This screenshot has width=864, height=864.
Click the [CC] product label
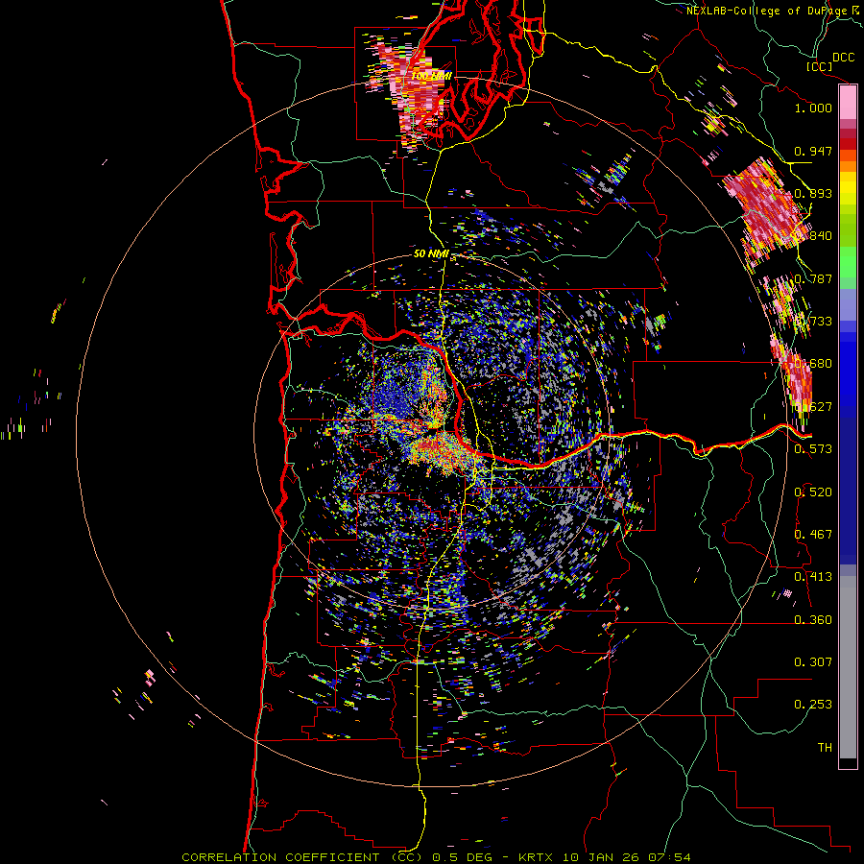coord(820,66)
